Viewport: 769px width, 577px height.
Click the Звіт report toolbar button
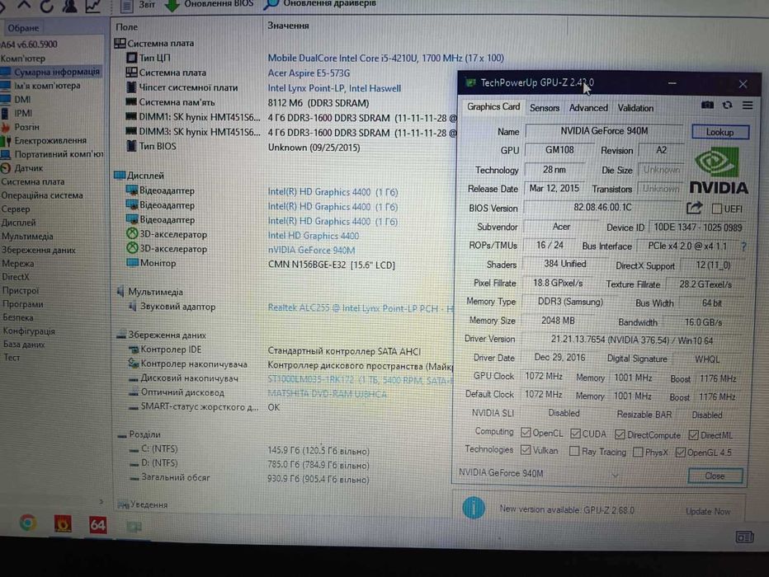138,5
